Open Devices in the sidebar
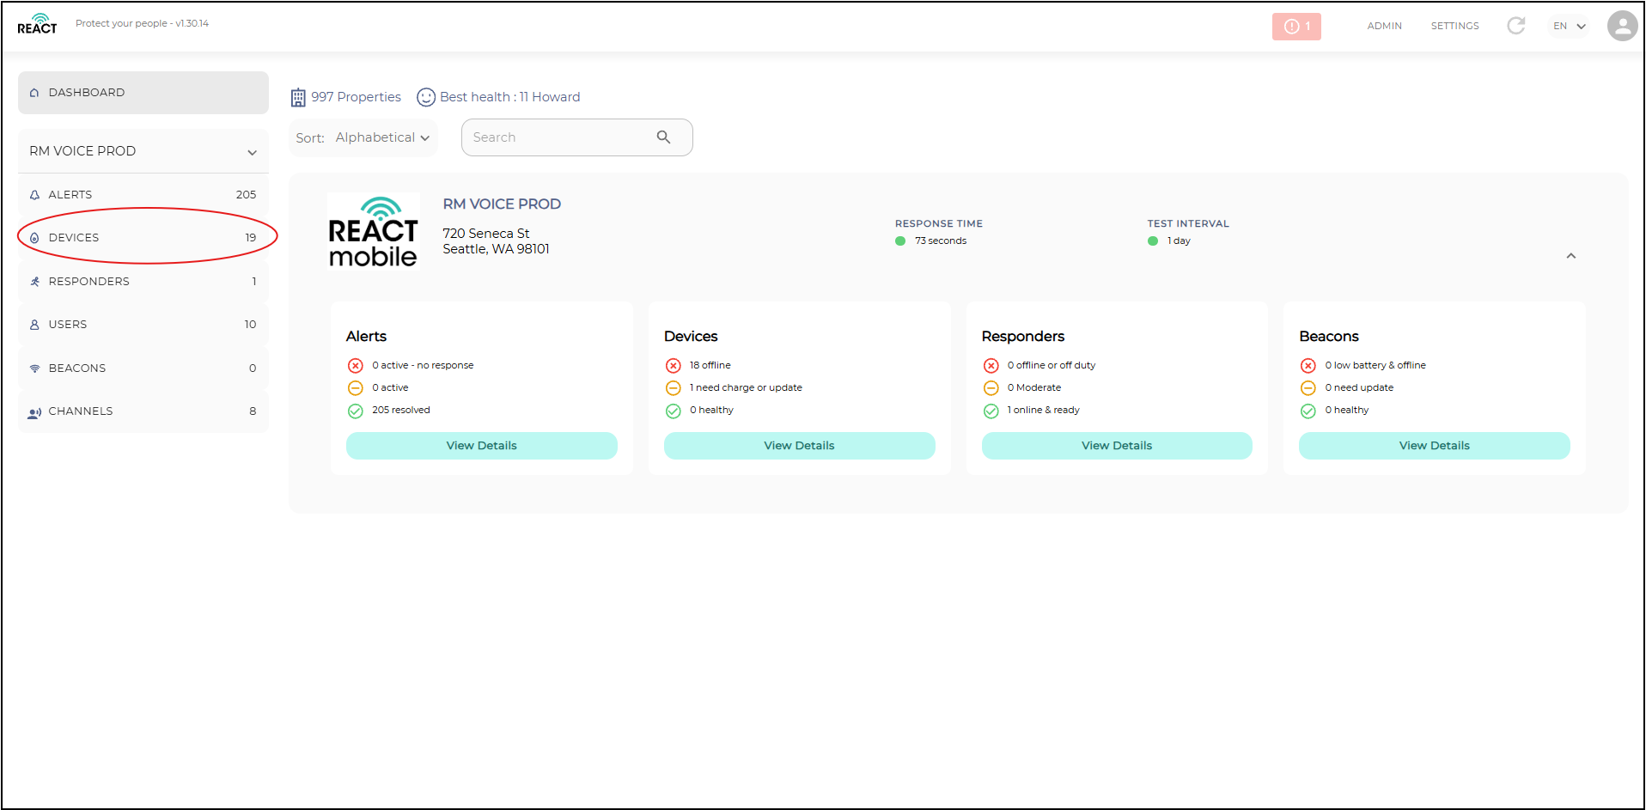 click(x=143, y=238)
